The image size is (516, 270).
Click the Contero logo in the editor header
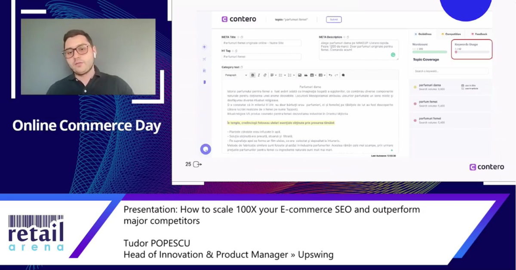pos(239,19)
